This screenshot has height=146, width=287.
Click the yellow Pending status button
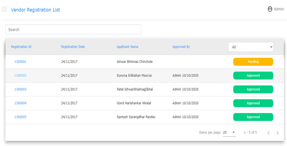[x=253, y=62]
